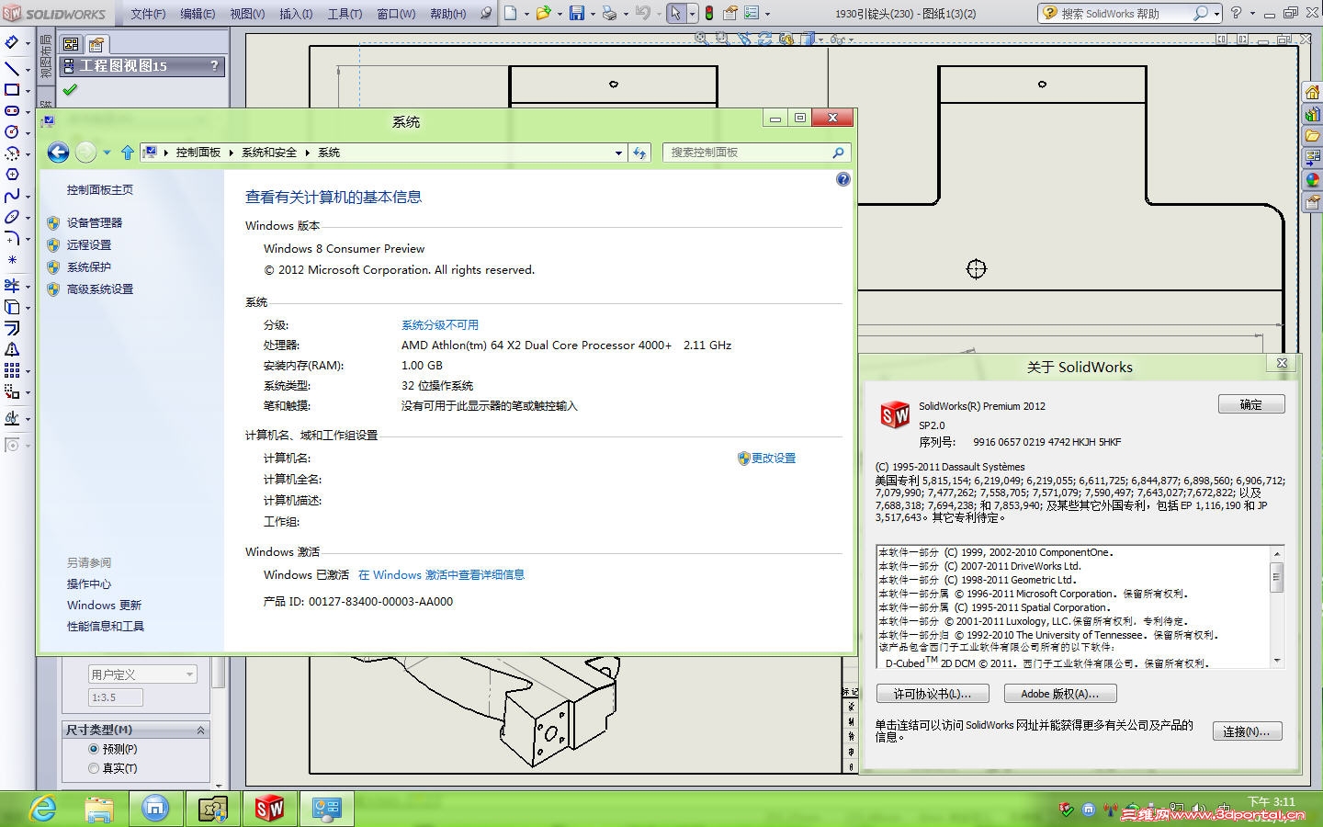Screen dimensions: 1323x827
Task: Open the 文件(F) menu
Action: click(x=148, y=14)
